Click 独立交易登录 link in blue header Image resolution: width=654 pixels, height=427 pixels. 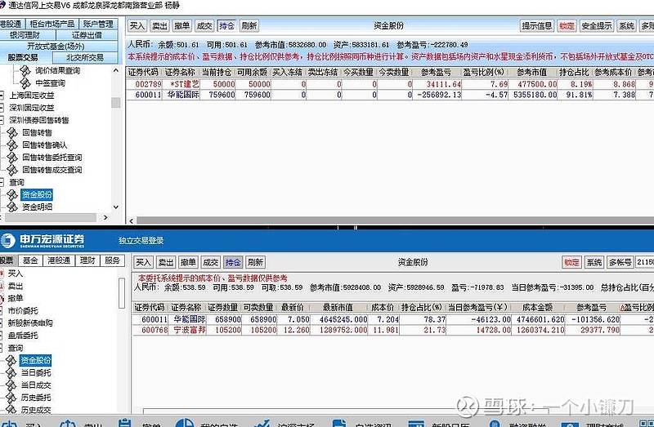pos(141,240)
